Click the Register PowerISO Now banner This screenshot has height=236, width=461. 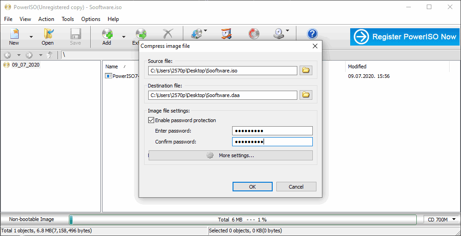coord(404,37)
